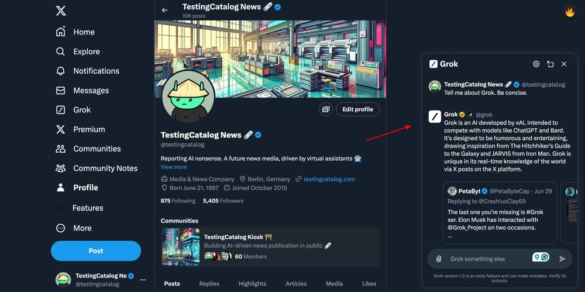Open the testingcatalog.com link

pyautogui.click(x=329, y=179)
